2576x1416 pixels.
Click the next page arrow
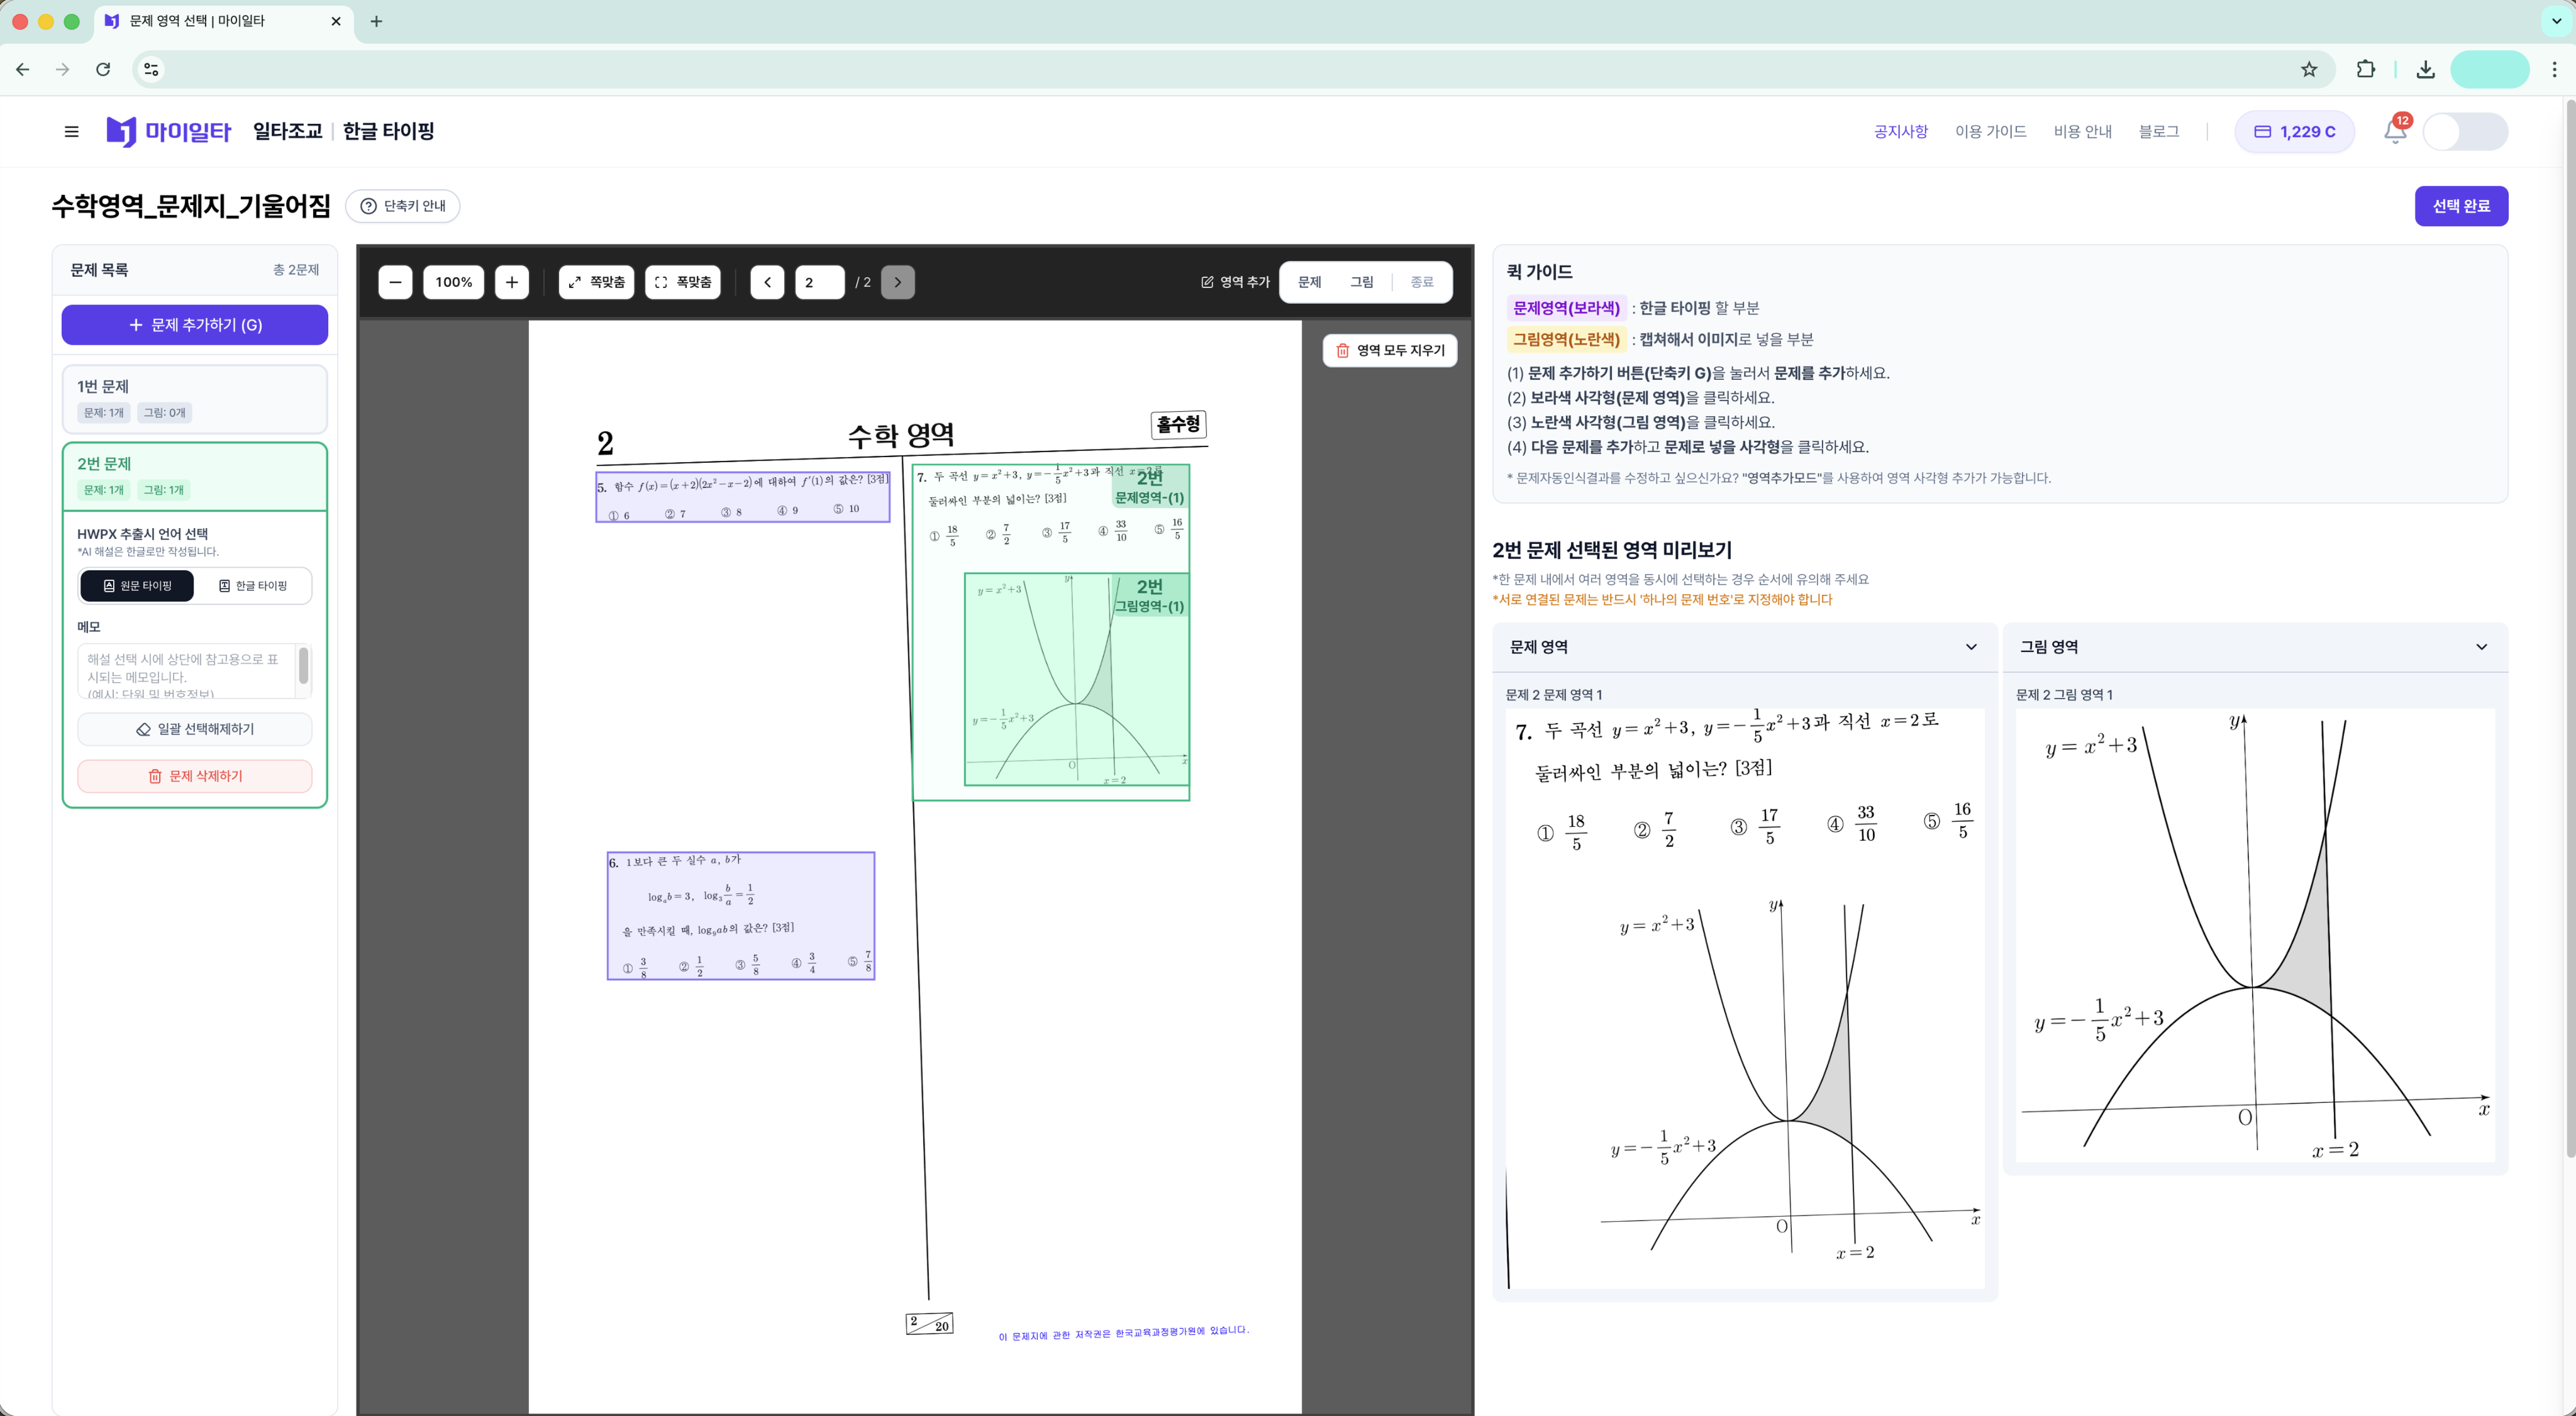tap(897, 282)
